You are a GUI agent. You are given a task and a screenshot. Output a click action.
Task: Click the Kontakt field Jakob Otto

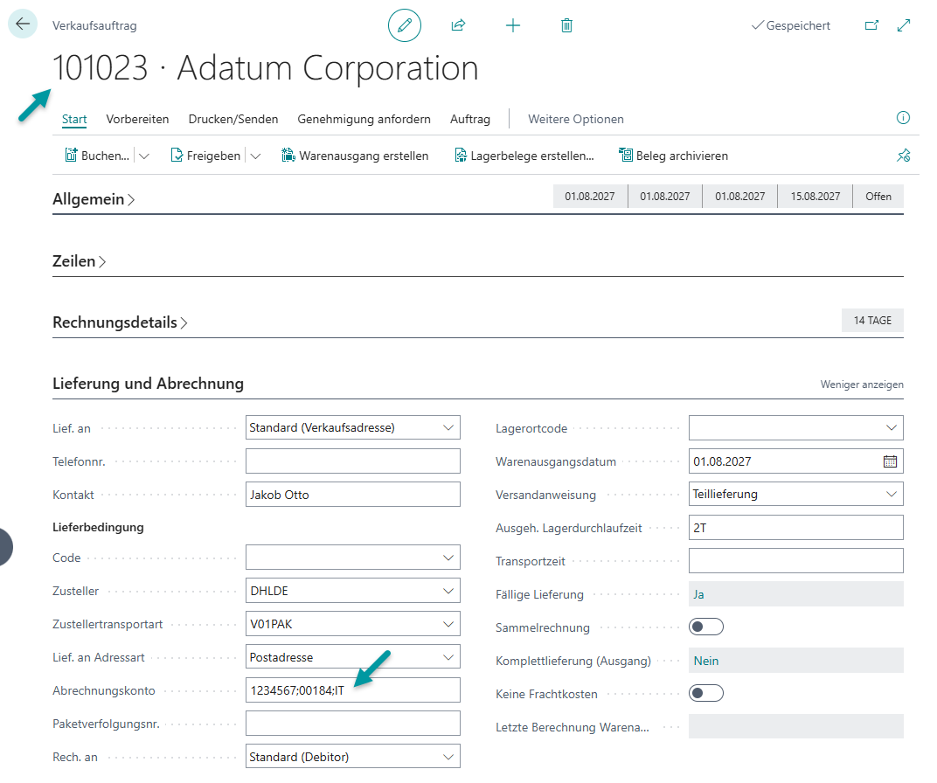click(x=352, y=494)
